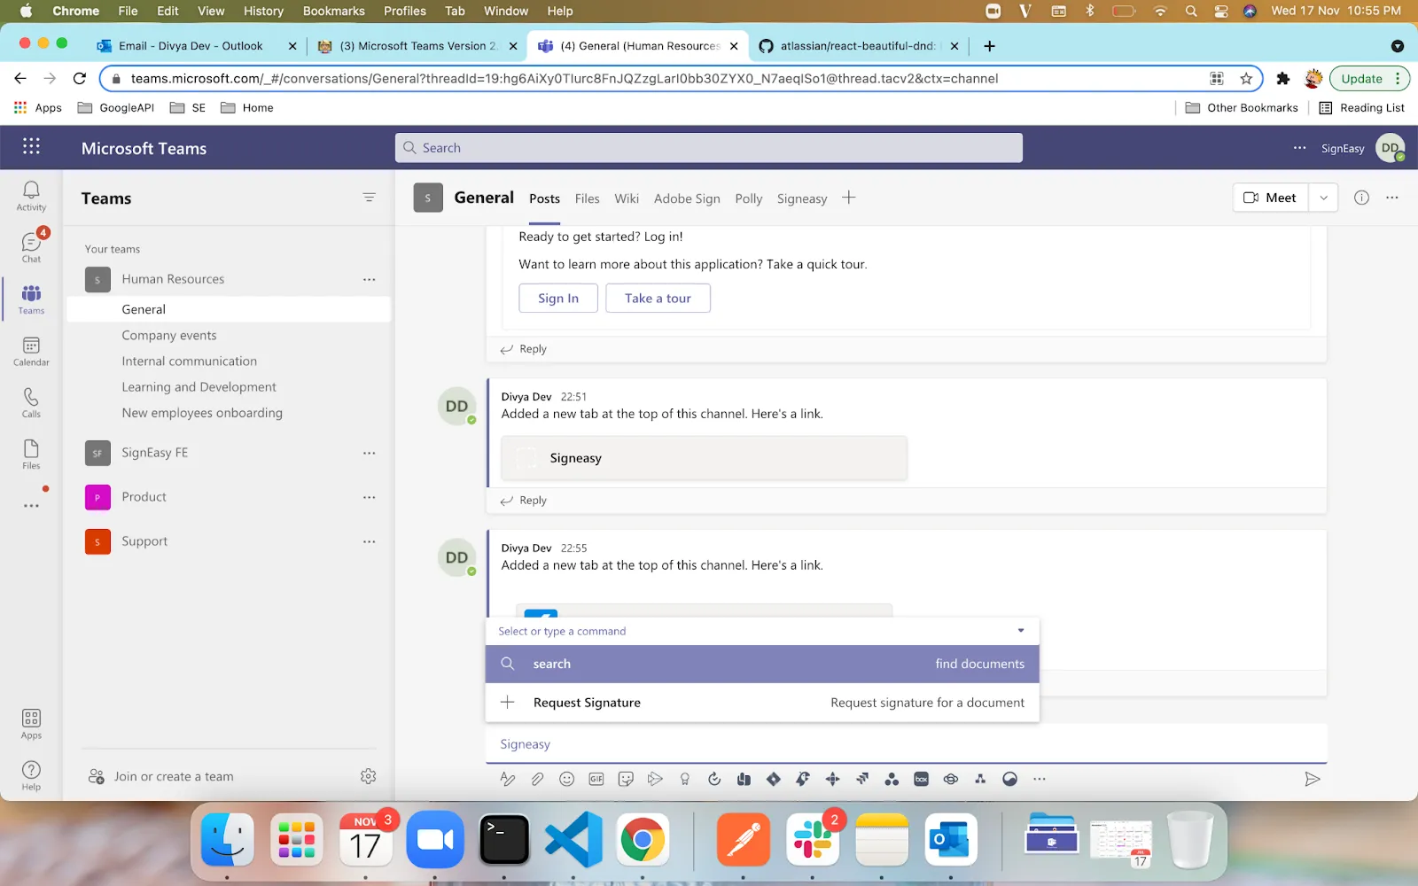Switch to the Adobe Sign tab
This screenshot has height=886, width=1418.
687,198
